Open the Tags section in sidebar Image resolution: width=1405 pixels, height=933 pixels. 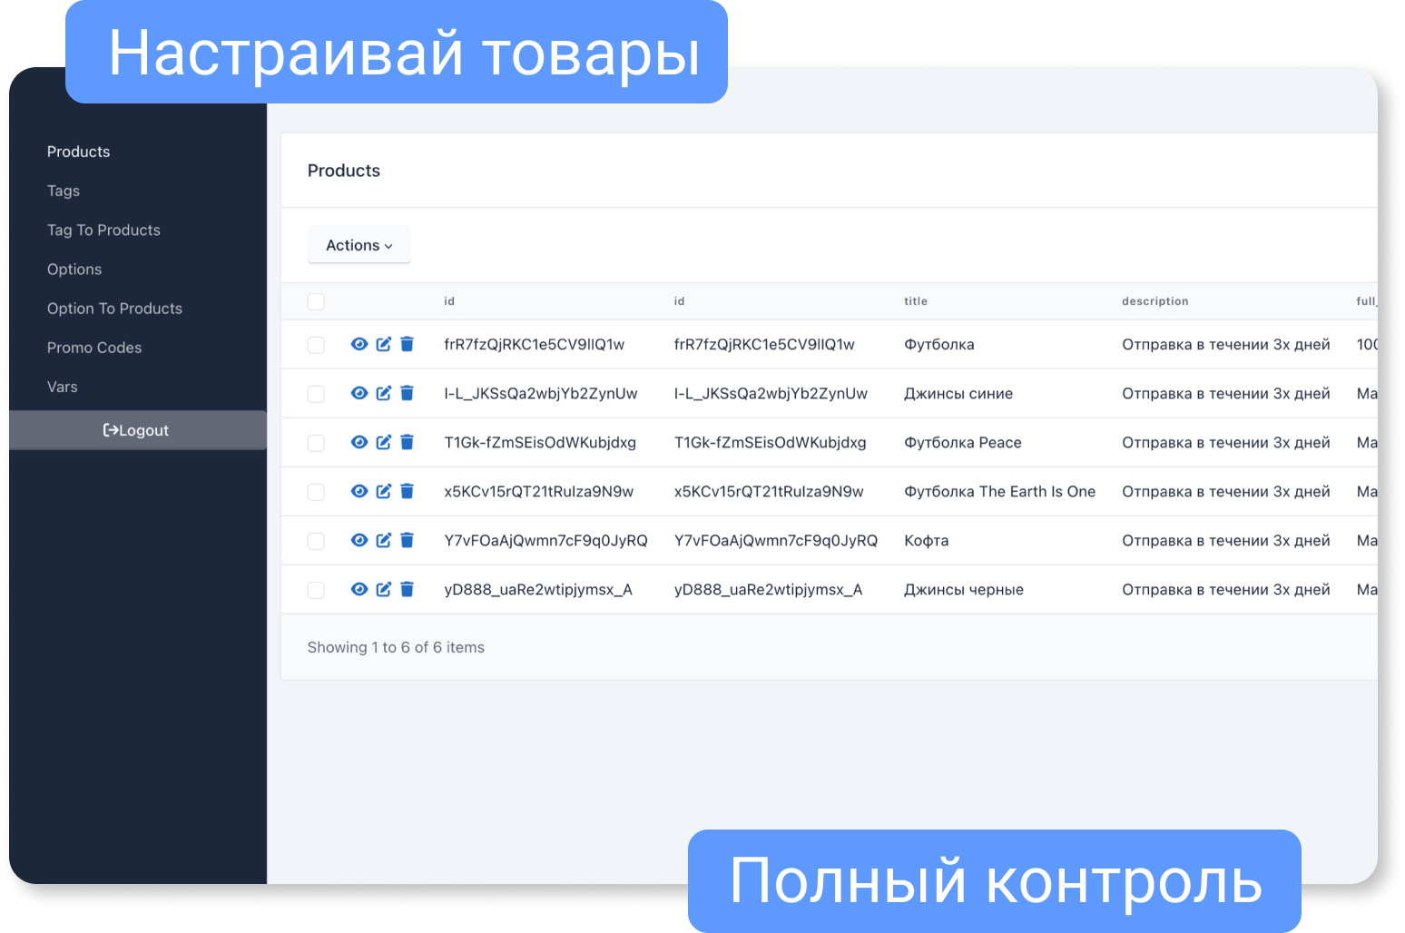click(x=63, y=191)
